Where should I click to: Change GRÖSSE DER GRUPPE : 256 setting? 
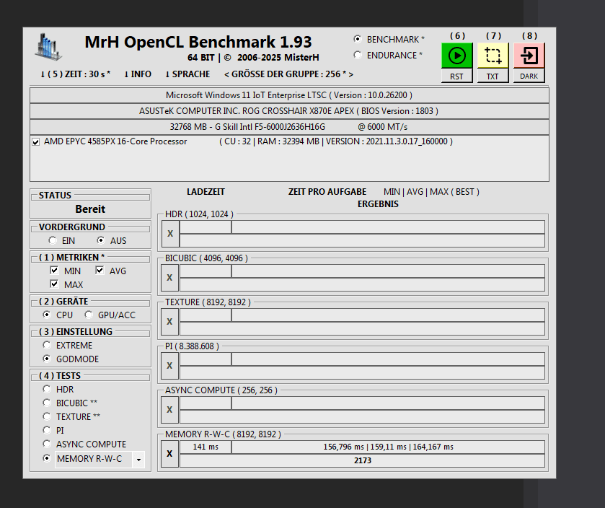(288, 74)
